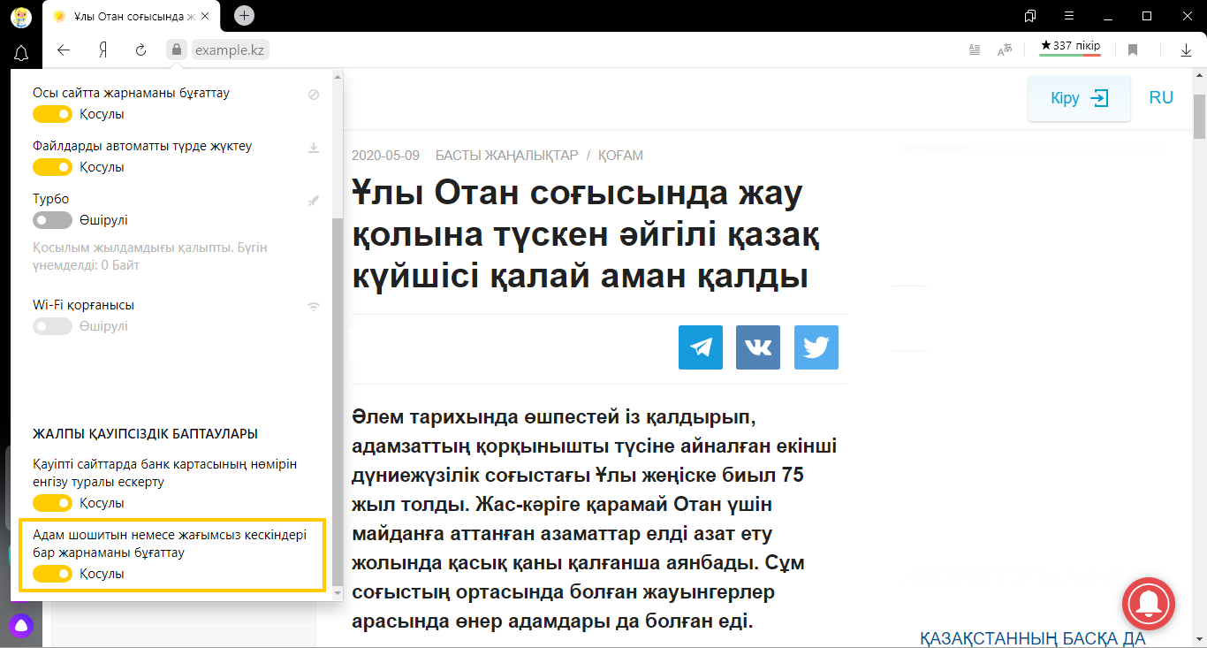Click the page translate icon
This screenshot has height=648, width=1207.
pos(1005,50)
